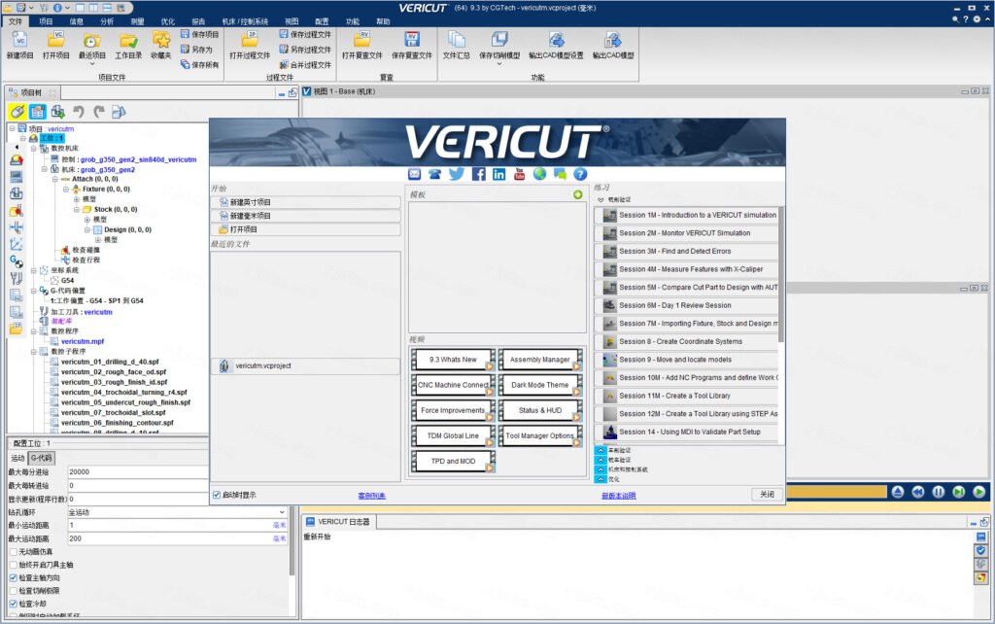Click 保存复查文件 ribbon icon

412,41
